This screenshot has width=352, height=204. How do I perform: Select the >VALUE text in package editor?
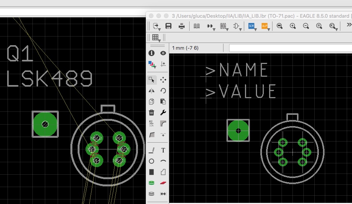(241, 91)
